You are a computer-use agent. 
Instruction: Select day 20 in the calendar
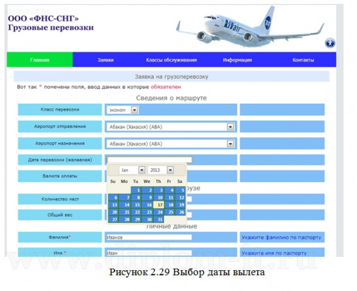pos(114,212)
